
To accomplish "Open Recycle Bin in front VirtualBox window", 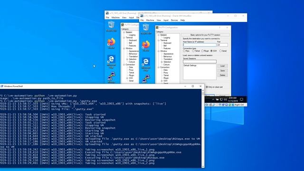I will [146, 29].
